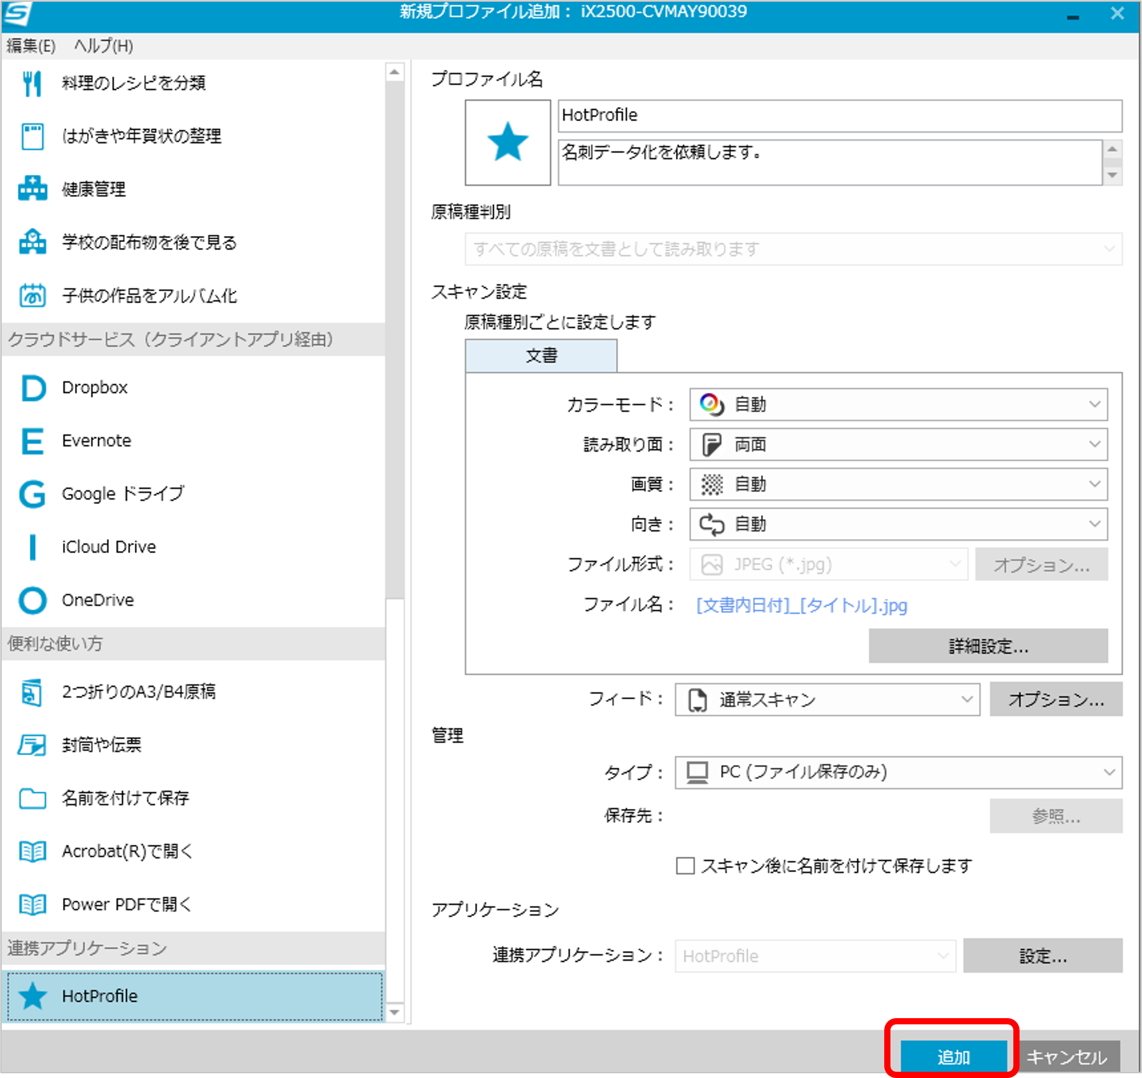Select the Dropbox profile icon

coord(33,388)
